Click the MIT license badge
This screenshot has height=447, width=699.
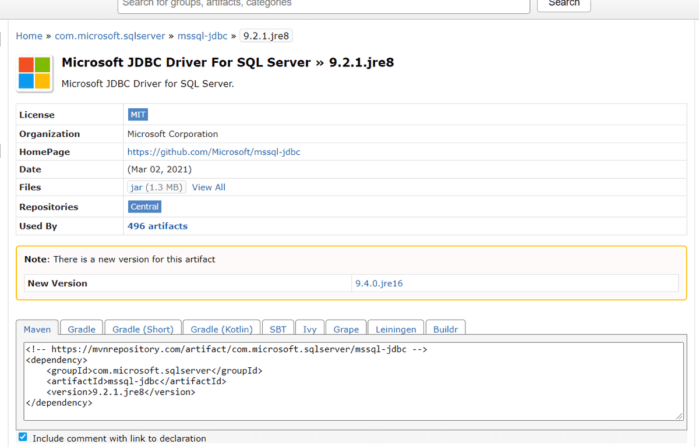[137, 114]
